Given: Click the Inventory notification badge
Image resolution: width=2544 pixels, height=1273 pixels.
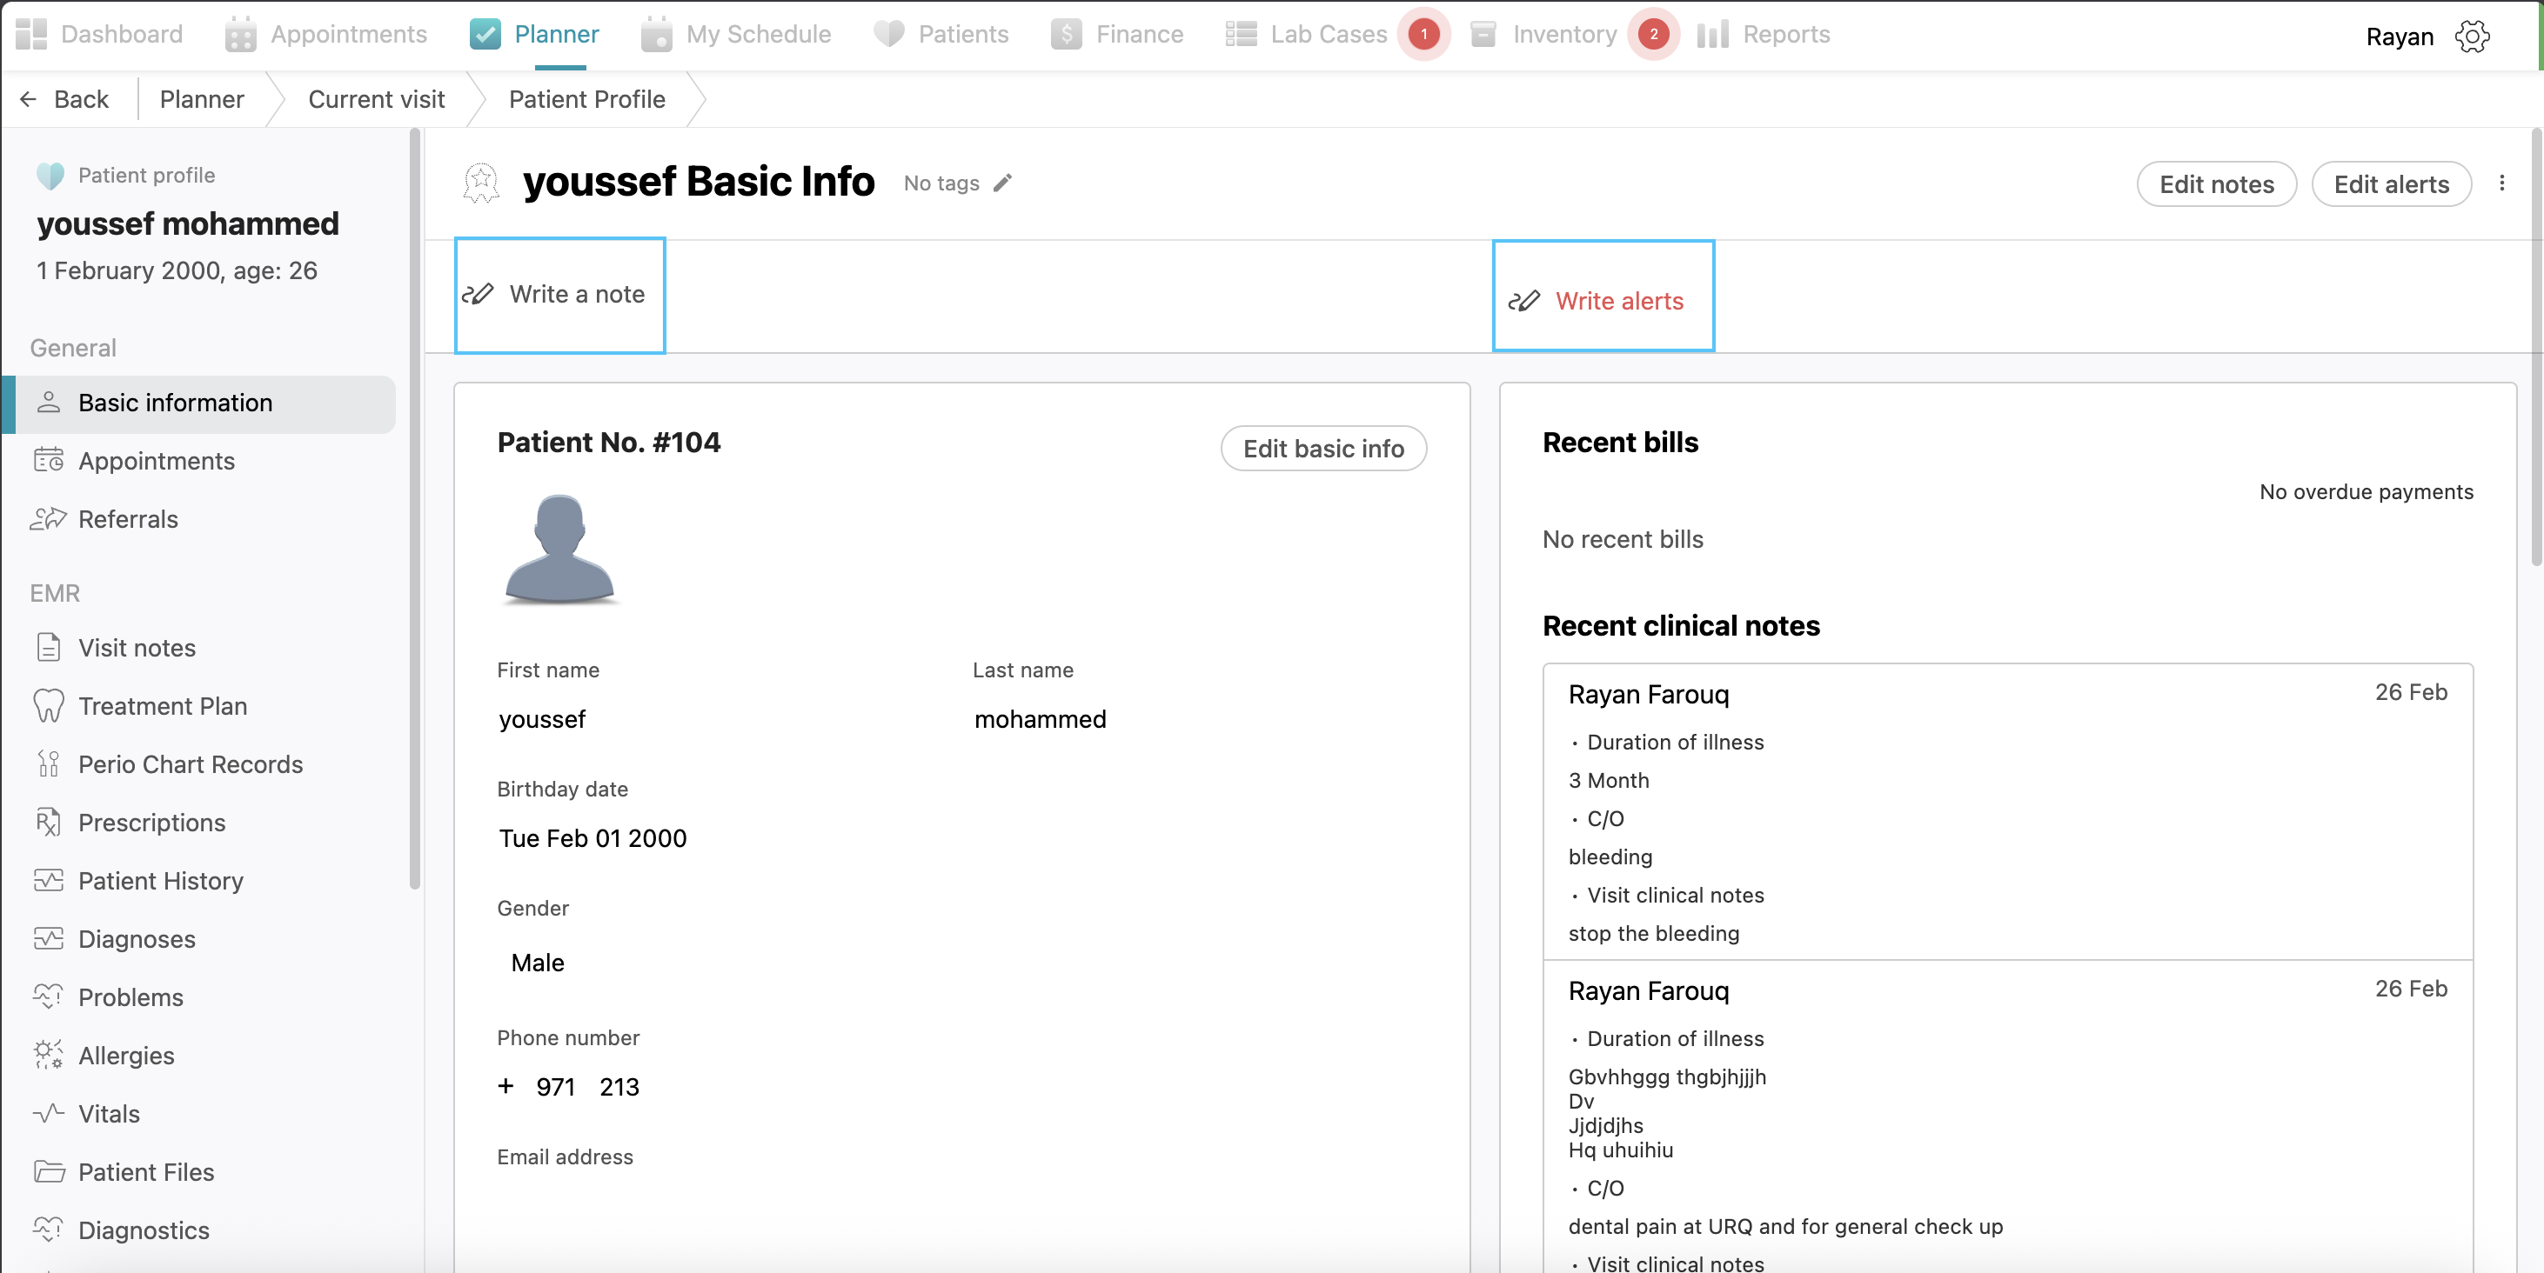Looking at the screenshot, I should [1653, 35].
